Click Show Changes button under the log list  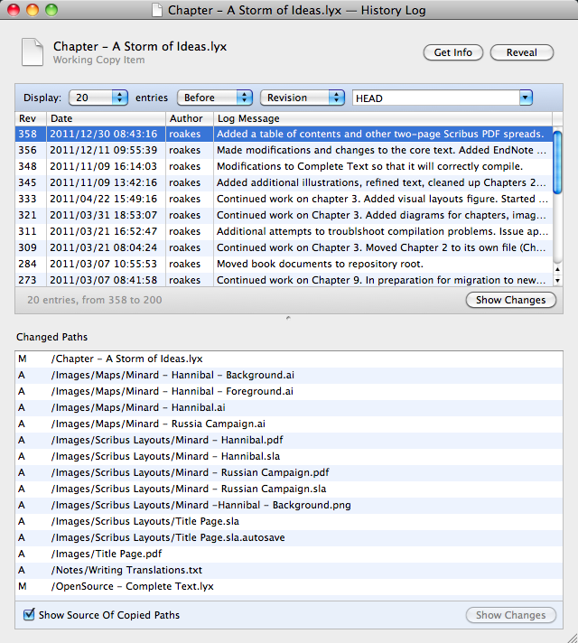(511, 300)
